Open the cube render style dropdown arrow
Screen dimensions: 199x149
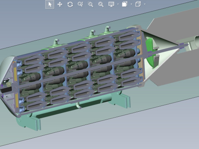click(x=145, y=4)
